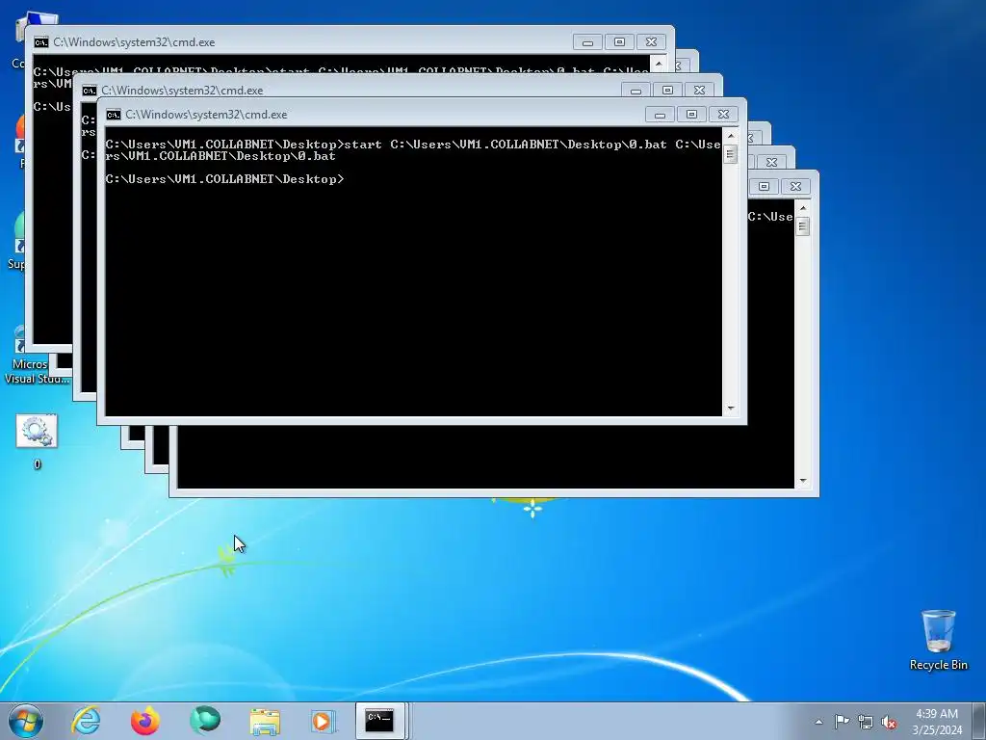
Task: Maximize the back-left topmost cmd.exe window
Action: [619, 42]
